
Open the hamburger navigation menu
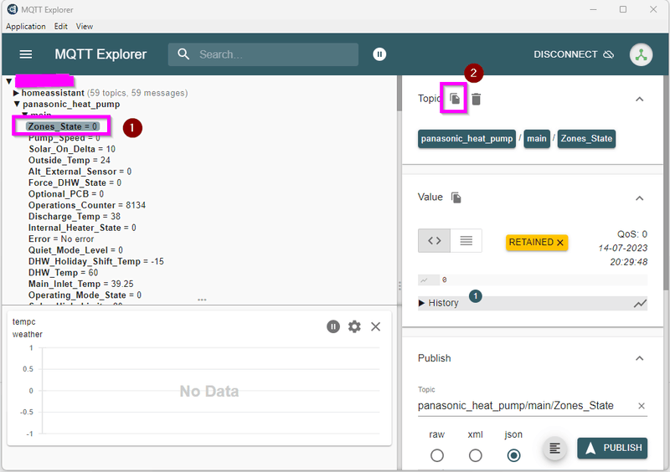[26, 54]
